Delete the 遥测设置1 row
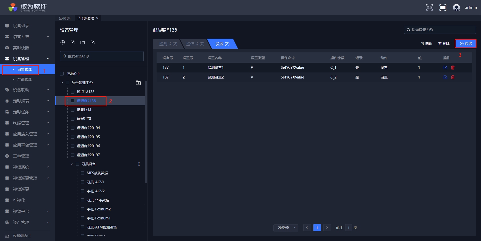 click(453, 67)
